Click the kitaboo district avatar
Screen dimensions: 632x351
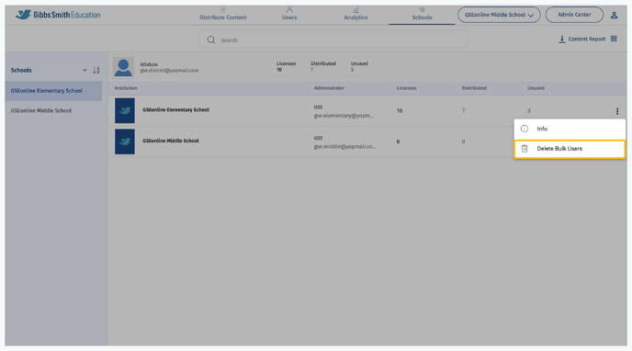[123, 66]
